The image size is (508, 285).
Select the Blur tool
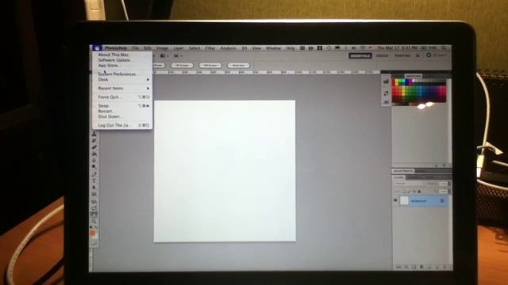click(x=94, y=160)
